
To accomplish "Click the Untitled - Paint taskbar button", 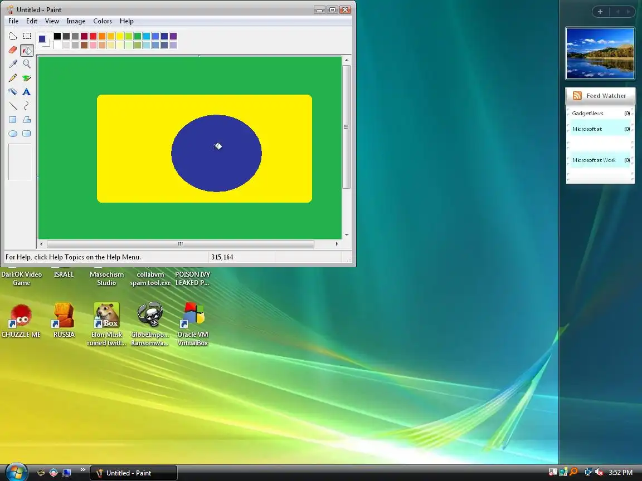I will 134,473.
